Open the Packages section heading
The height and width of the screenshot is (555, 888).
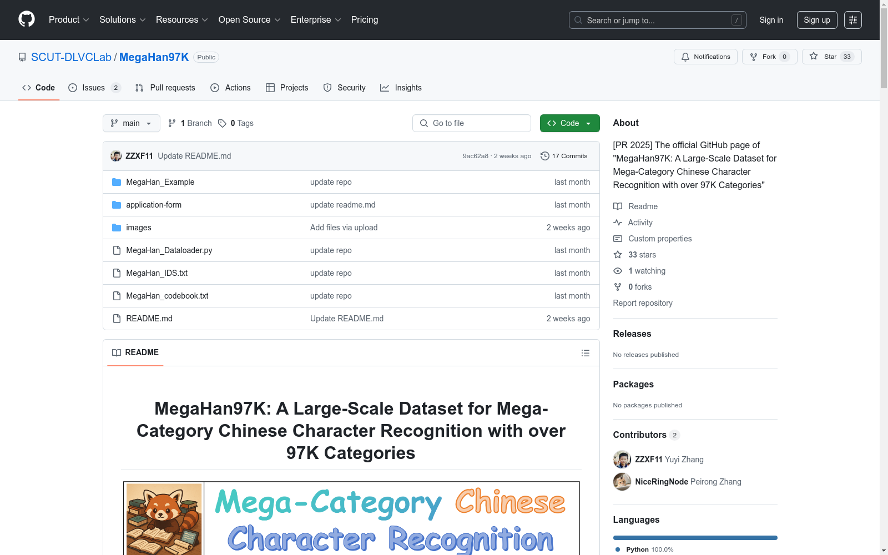coord(633,384)
